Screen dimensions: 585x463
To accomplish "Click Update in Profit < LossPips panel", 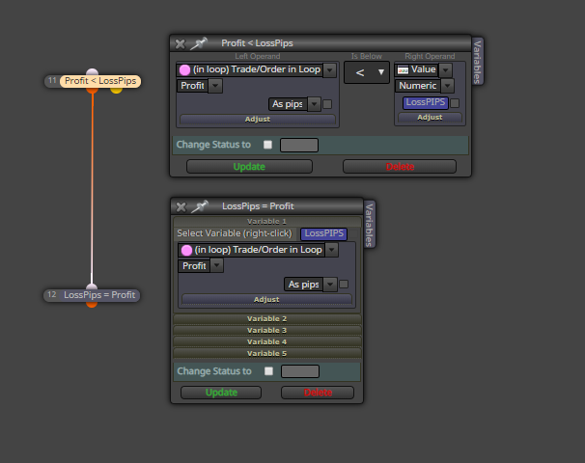I will 249,167.
